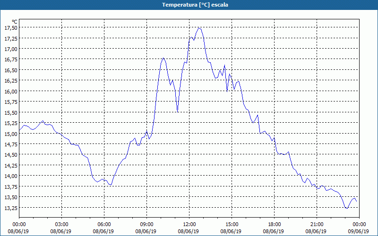Select the 17,50 temperature axis label
Viewport: 378px width, 236px height.
click(x=11, y=28)
